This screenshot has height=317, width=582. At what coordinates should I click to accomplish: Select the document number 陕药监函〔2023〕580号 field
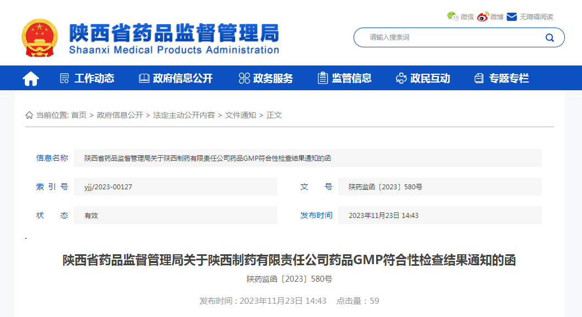[x=440, y=187]
